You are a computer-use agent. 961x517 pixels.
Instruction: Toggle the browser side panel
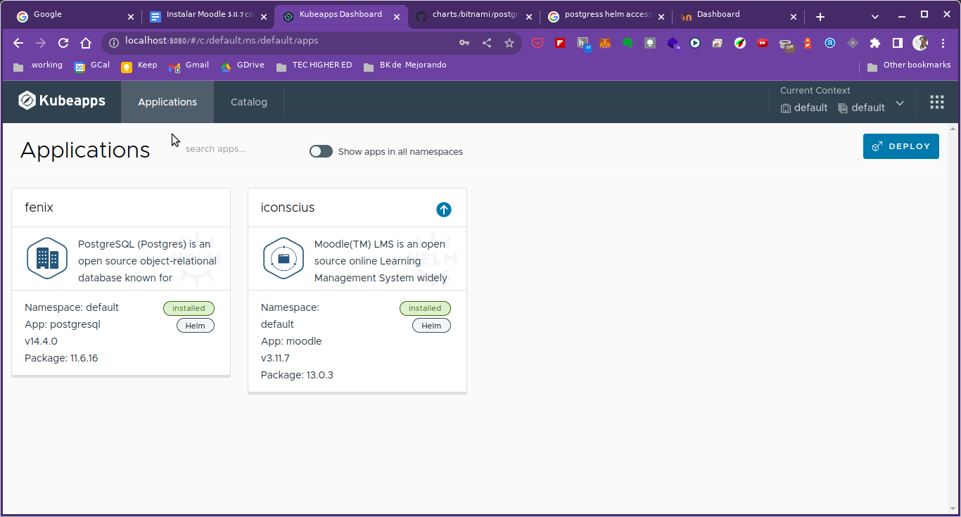tap(898, 43)
